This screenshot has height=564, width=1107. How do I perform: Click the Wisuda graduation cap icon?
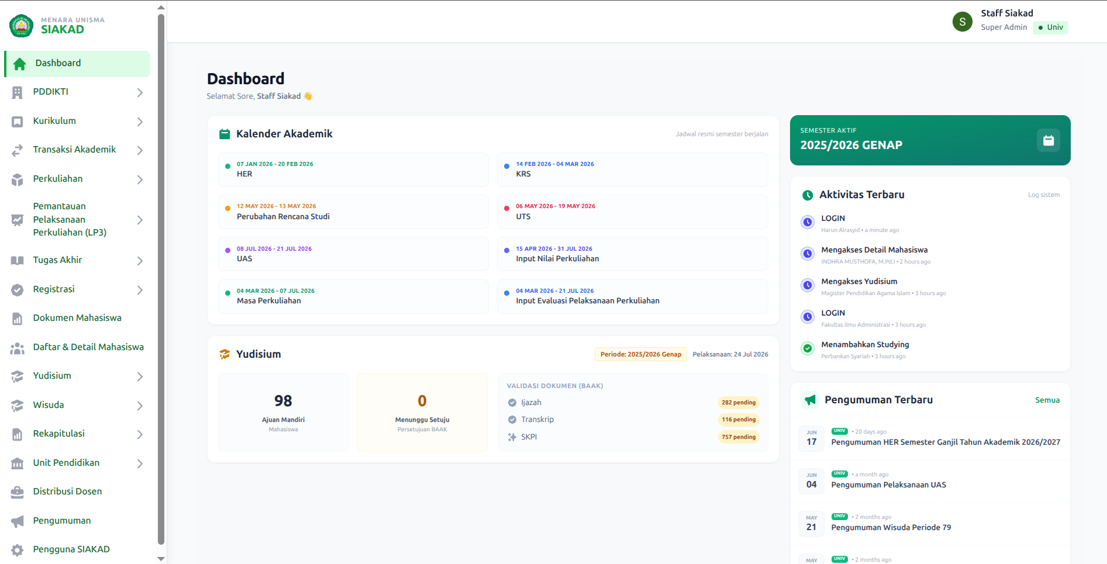point(18,406)
